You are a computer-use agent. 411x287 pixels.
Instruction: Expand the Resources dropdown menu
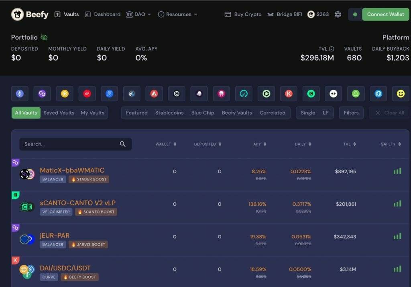click(177, 14)
